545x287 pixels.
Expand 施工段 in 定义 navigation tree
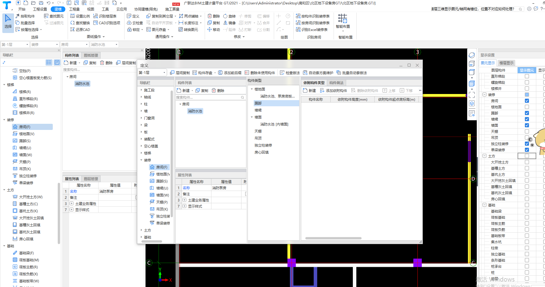[x=141, y=90]
